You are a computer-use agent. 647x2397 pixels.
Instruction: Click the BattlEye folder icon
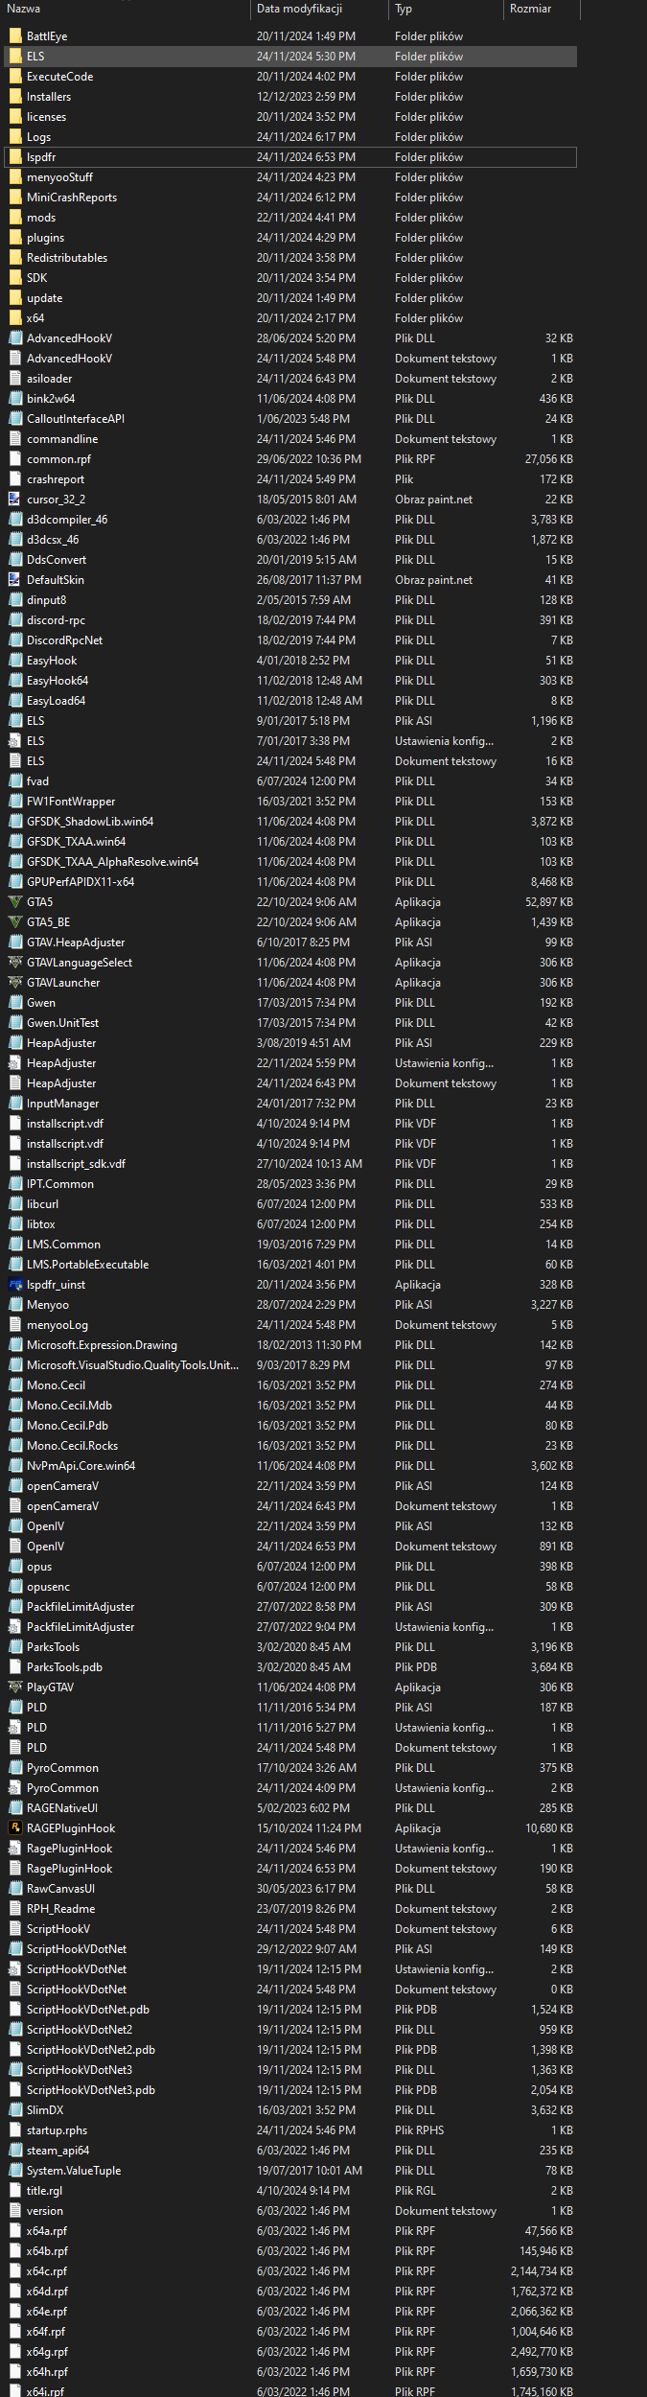click(14, 36)
